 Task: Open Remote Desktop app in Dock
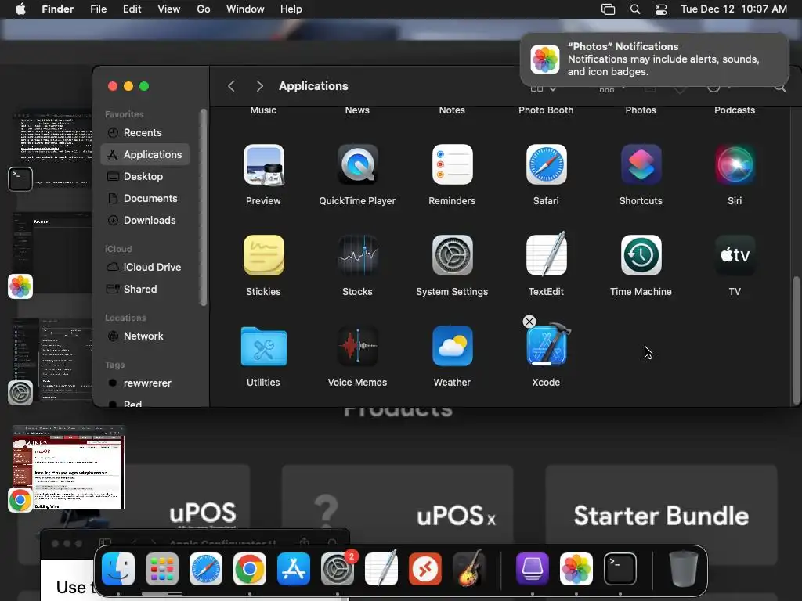click(x=425, y=569)
